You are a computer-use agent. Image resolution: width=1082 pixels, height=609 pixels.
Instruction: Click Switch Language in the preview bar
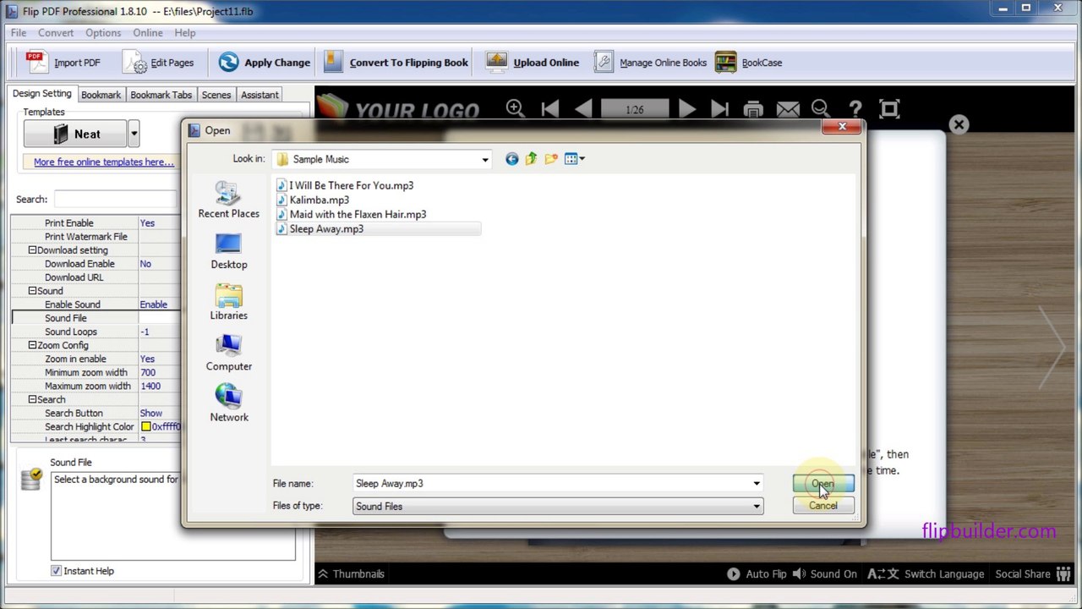pyautogui.click(x=926, y=574)
